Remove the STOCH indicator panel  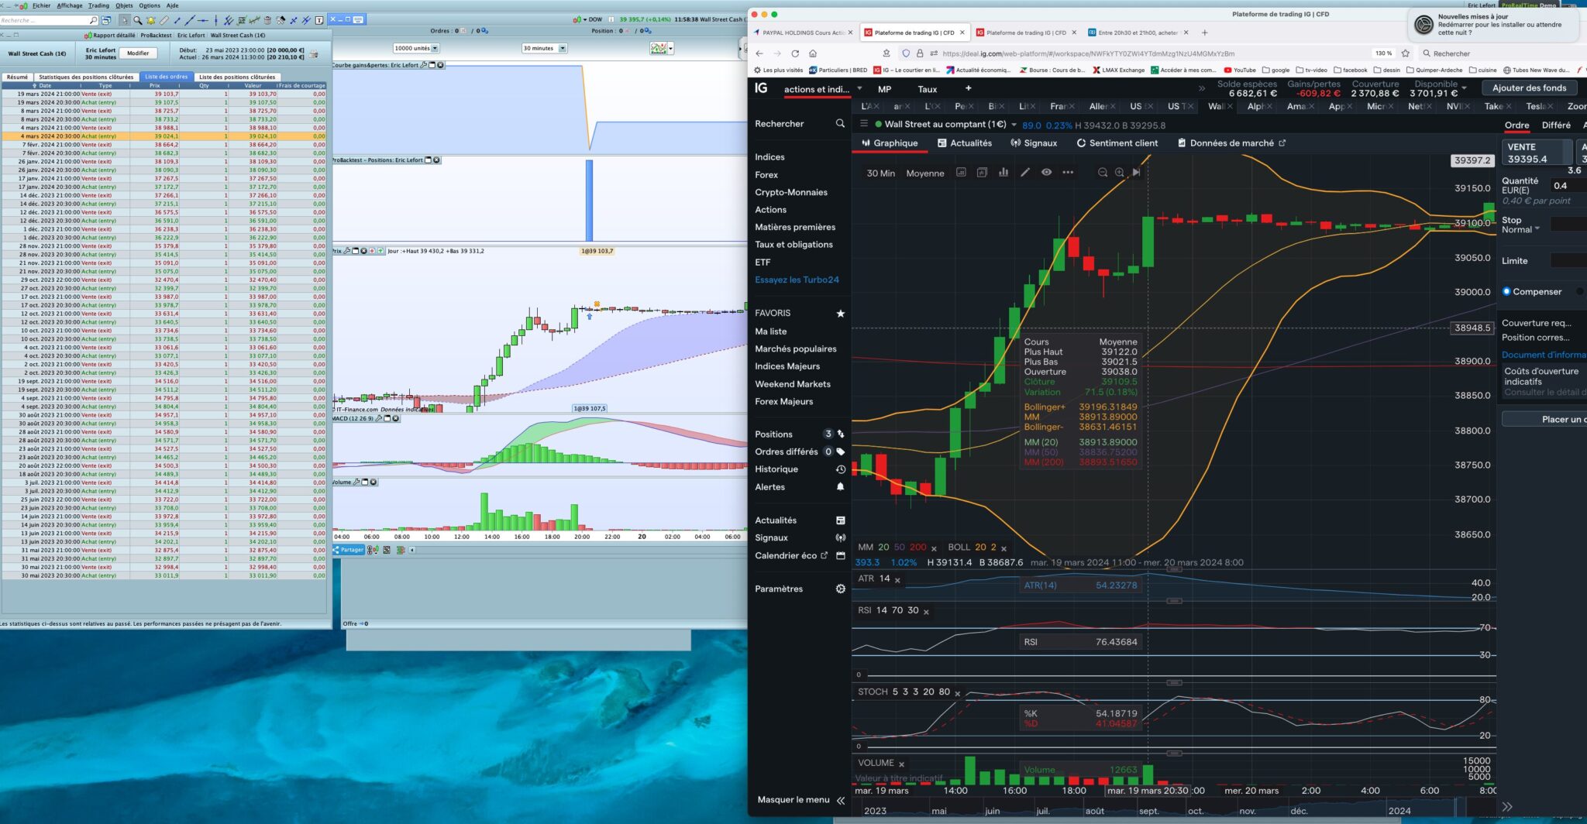point(957,694)
